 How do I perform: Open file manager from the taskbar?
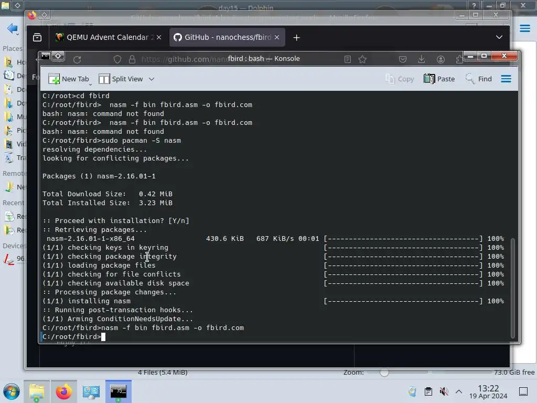pyautogui.click(x=37, y=391)
